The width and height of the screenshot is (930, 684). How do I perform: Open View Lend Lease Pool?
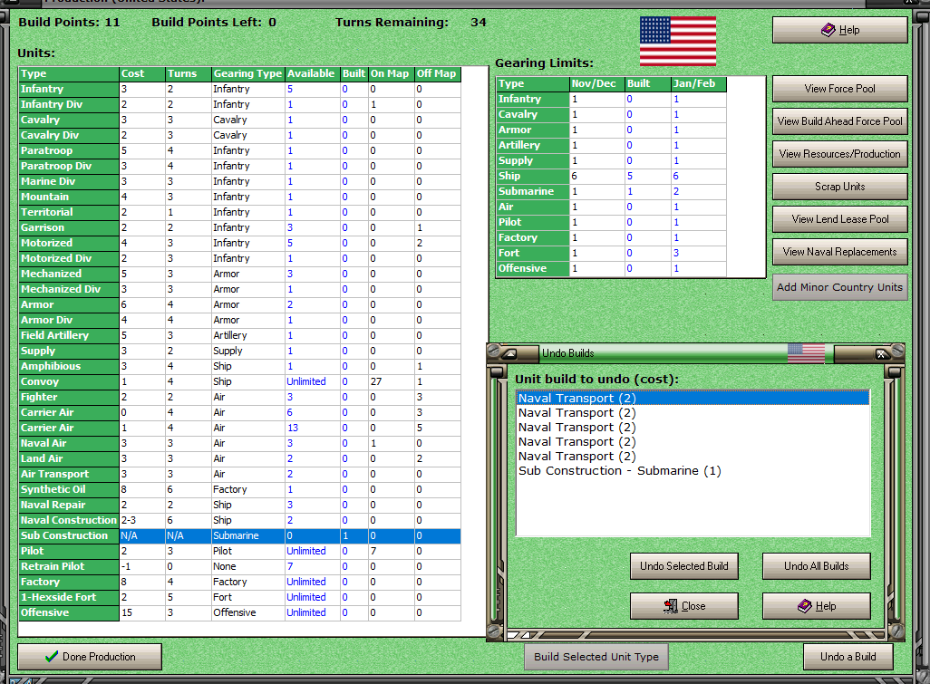tap(839, 218)
